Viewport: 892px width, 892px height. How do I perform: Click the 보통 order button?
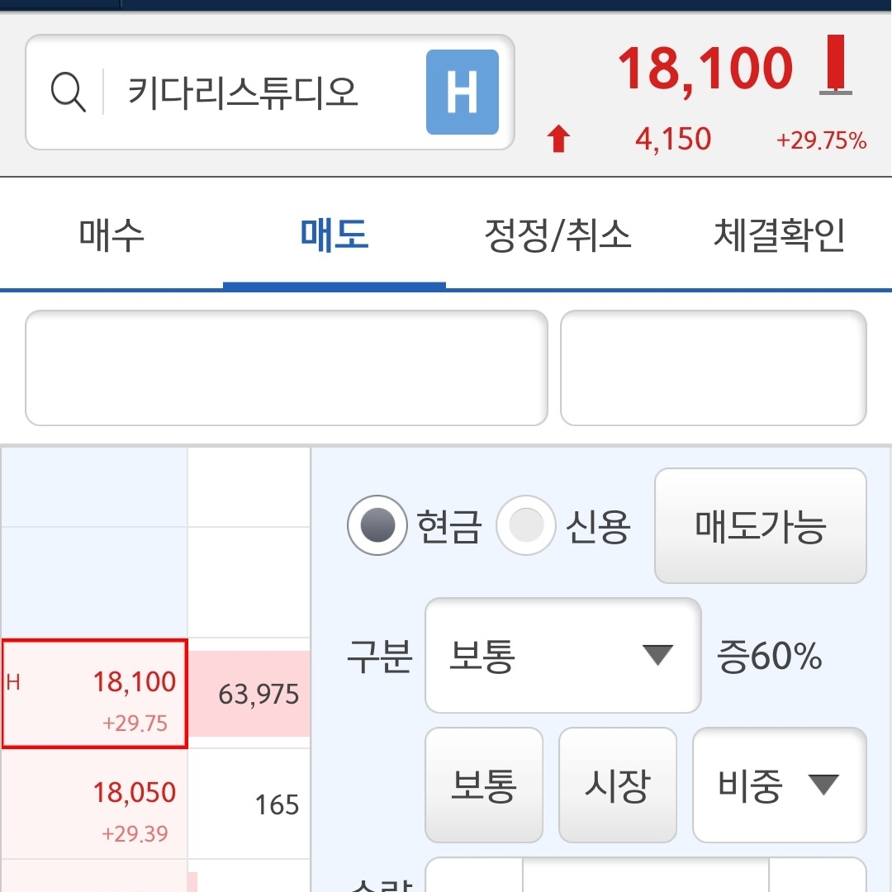(483, 785)
